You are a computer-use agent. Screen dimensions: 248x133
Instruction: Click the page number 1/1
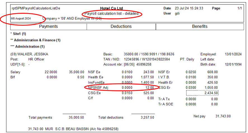[240, 8]
